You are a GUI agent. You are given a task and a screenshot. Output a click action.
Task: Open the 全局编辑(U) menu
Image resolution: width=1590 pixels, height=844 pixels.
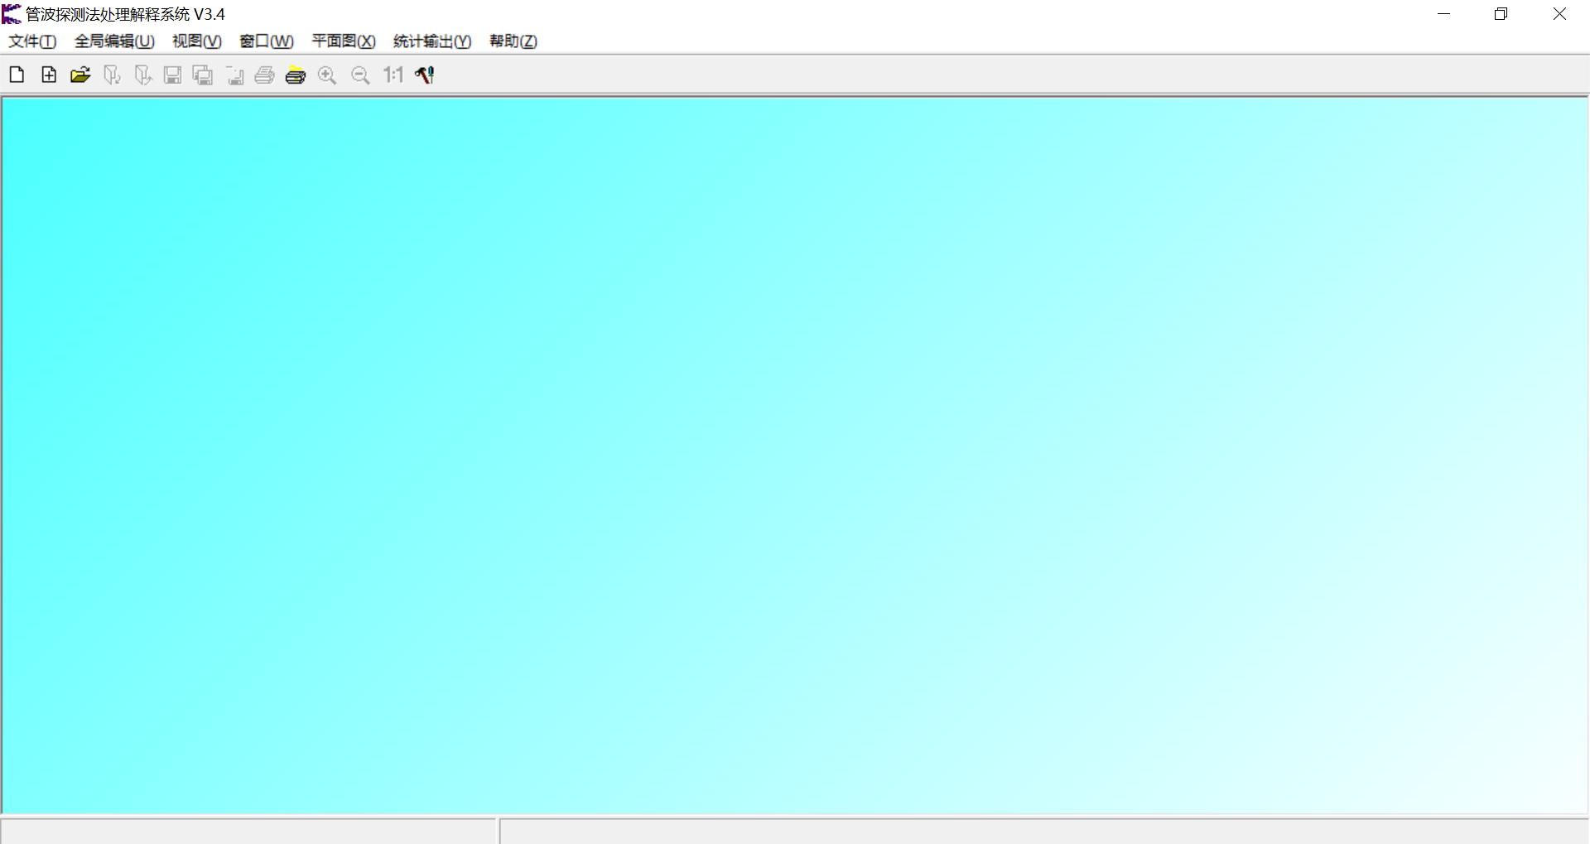click(x=114, y=41)
